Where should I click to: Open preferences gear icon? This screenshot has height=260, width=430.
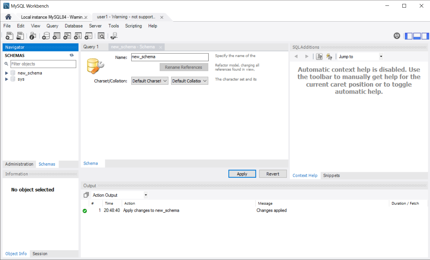[397, 36]
